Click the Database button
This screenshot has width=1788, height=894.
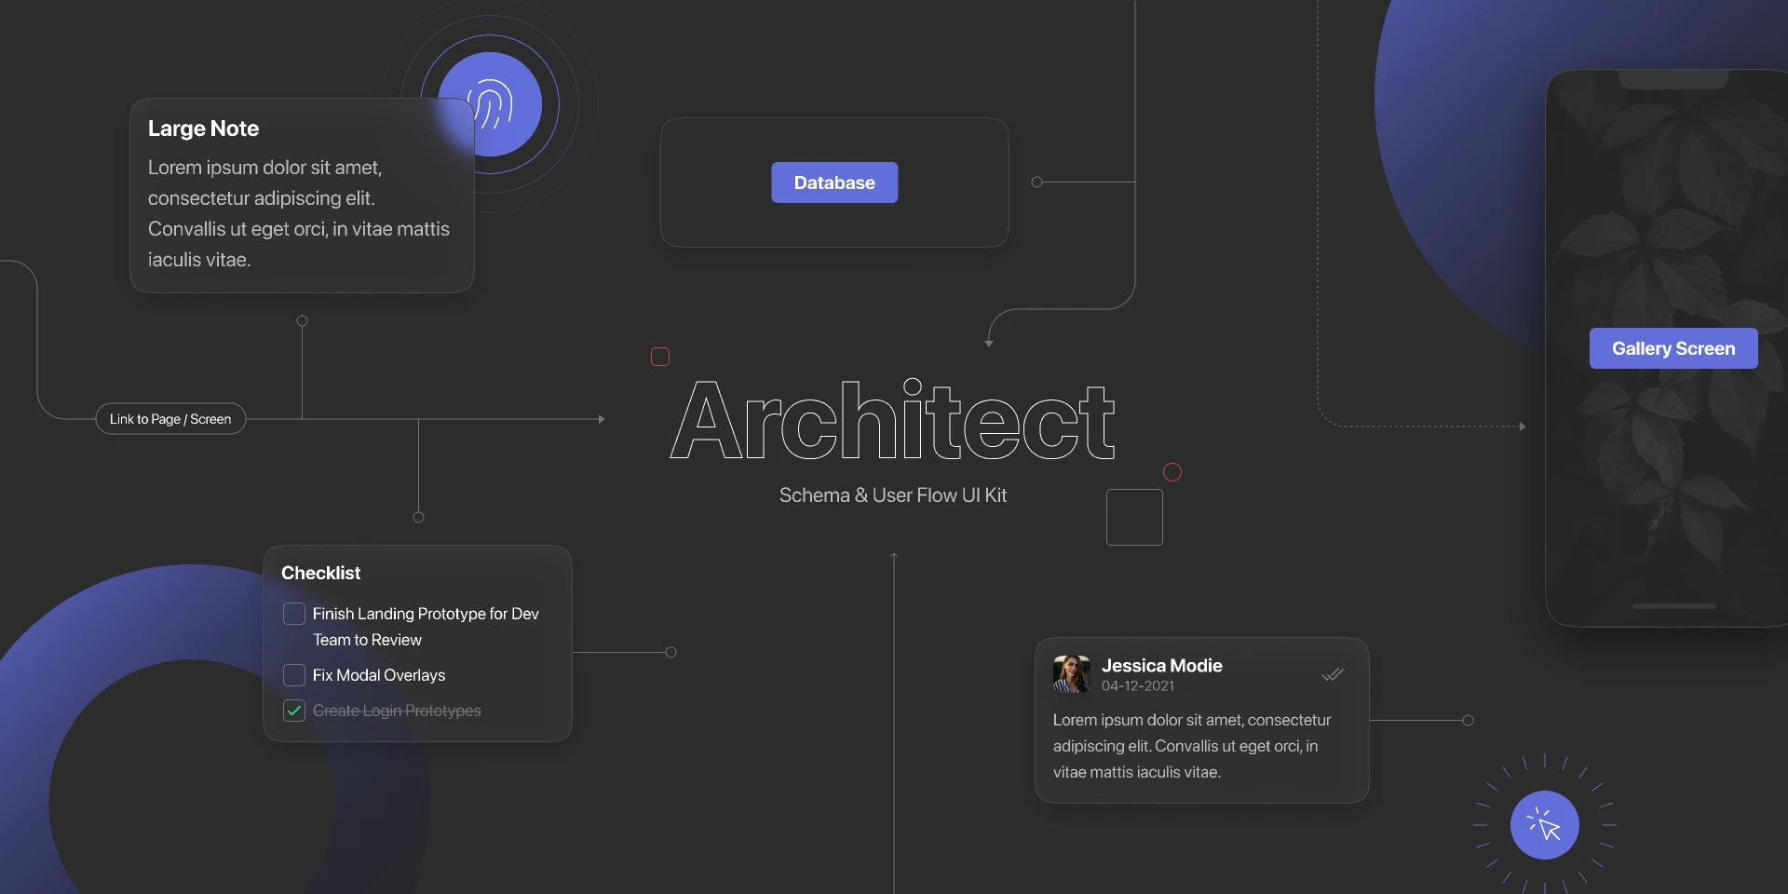click(834, 183)
